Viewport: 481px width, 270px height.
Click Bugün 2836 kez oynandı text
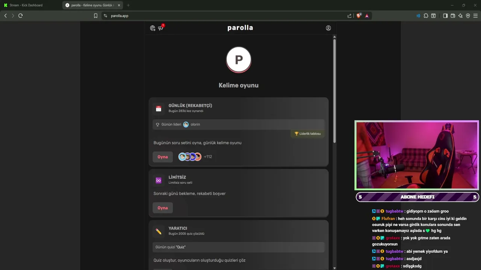coord(186,111)
